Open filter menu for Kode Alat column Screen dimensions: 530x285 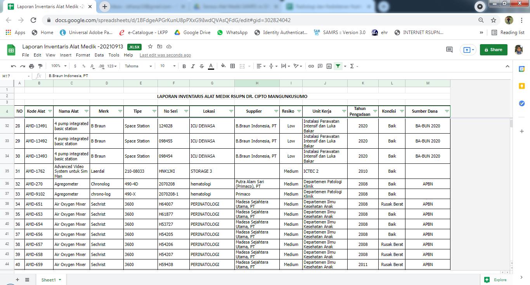(50, 111)
